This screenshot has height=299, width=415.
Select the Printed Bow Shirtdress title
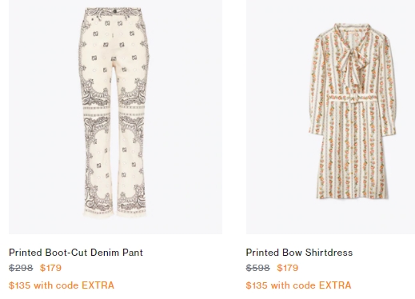[299, 253]
